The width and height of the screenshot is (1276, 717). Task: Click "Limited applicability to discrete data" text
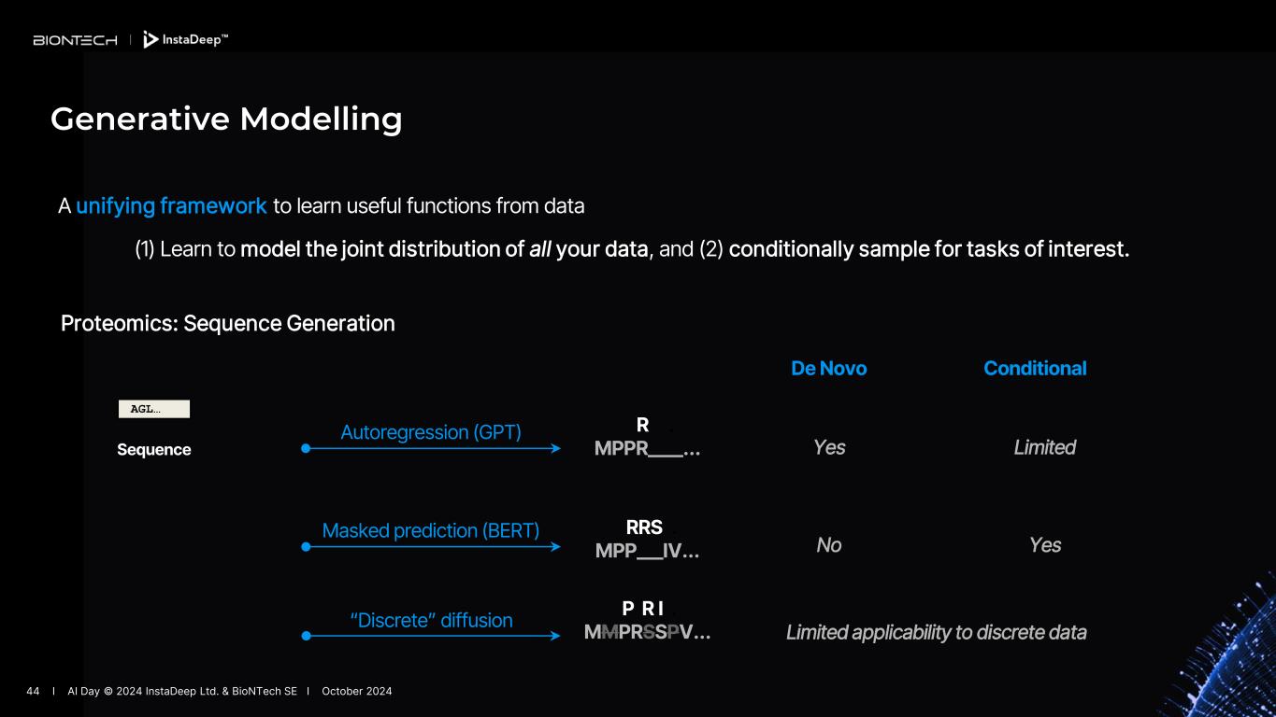[936, 633]
